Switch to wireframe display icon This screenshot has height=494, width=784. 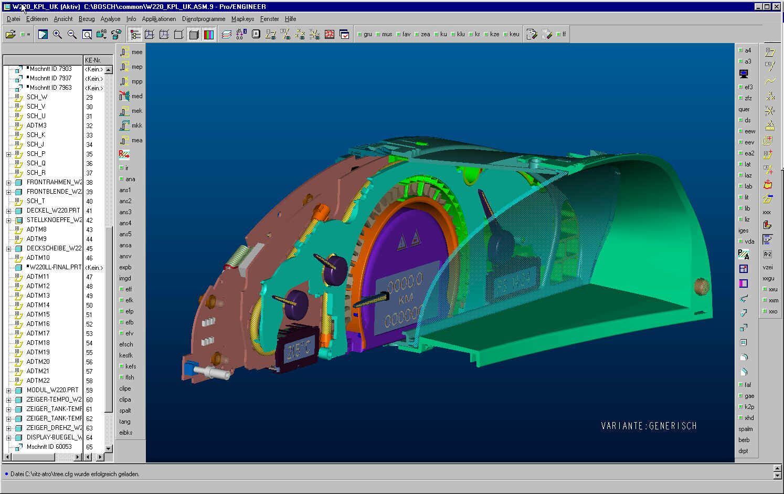pyautogui.click(x=150, y=35)
